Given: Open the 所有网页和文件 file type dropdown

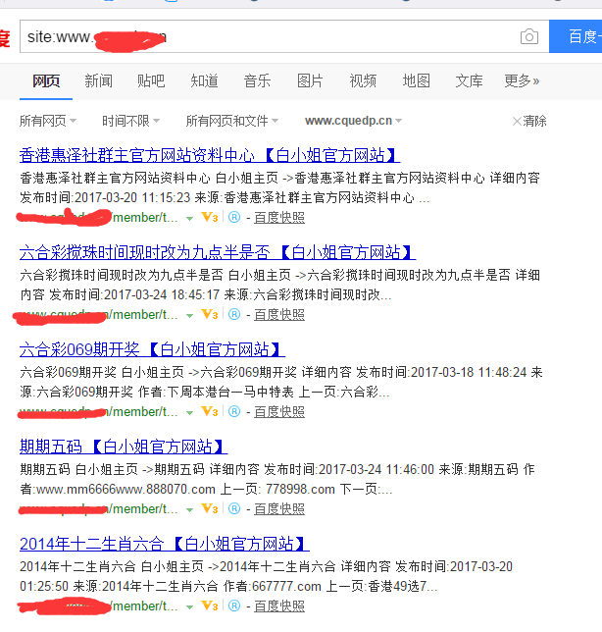Looking at the screenshot, I should (232, 121).
